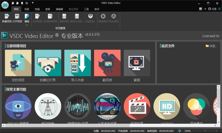The height and width of the screenshot is (133, 222).
Task: Click 浏览 to browse recent files
Action: [x=211, y=46]
